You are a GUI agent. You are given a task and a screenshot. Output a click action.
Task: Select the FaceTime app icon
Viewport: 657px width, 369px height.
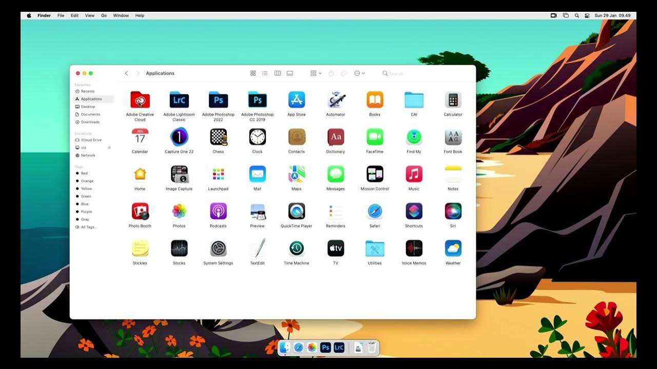click(375, 137)
